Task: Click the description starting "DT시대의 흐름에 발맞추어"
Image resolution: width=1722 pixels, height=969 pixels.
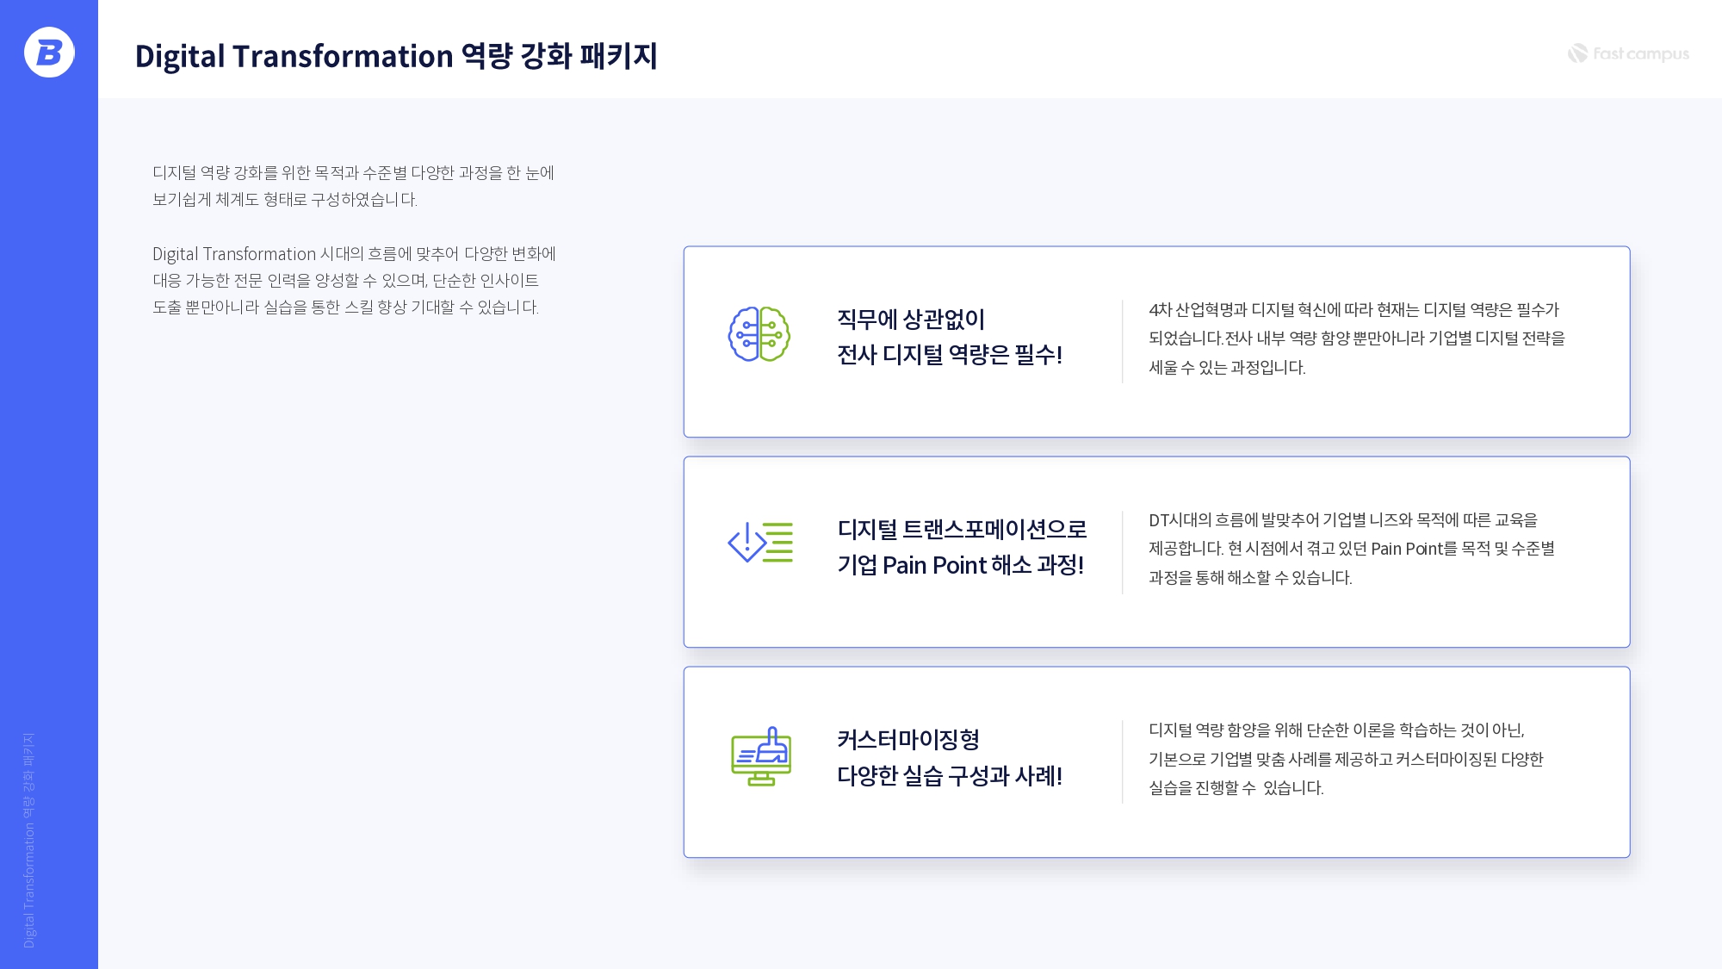Action: point(1351,549)
